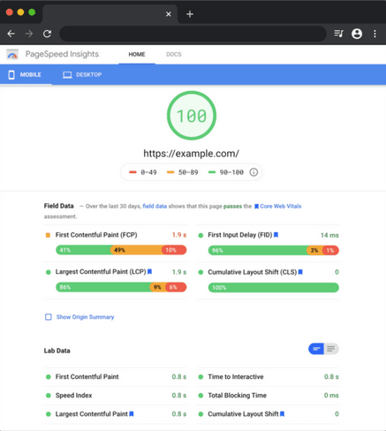Click the PageSpeed Insights logo icon
This screenshot has height=431, width=386.
tap(12, 55)
